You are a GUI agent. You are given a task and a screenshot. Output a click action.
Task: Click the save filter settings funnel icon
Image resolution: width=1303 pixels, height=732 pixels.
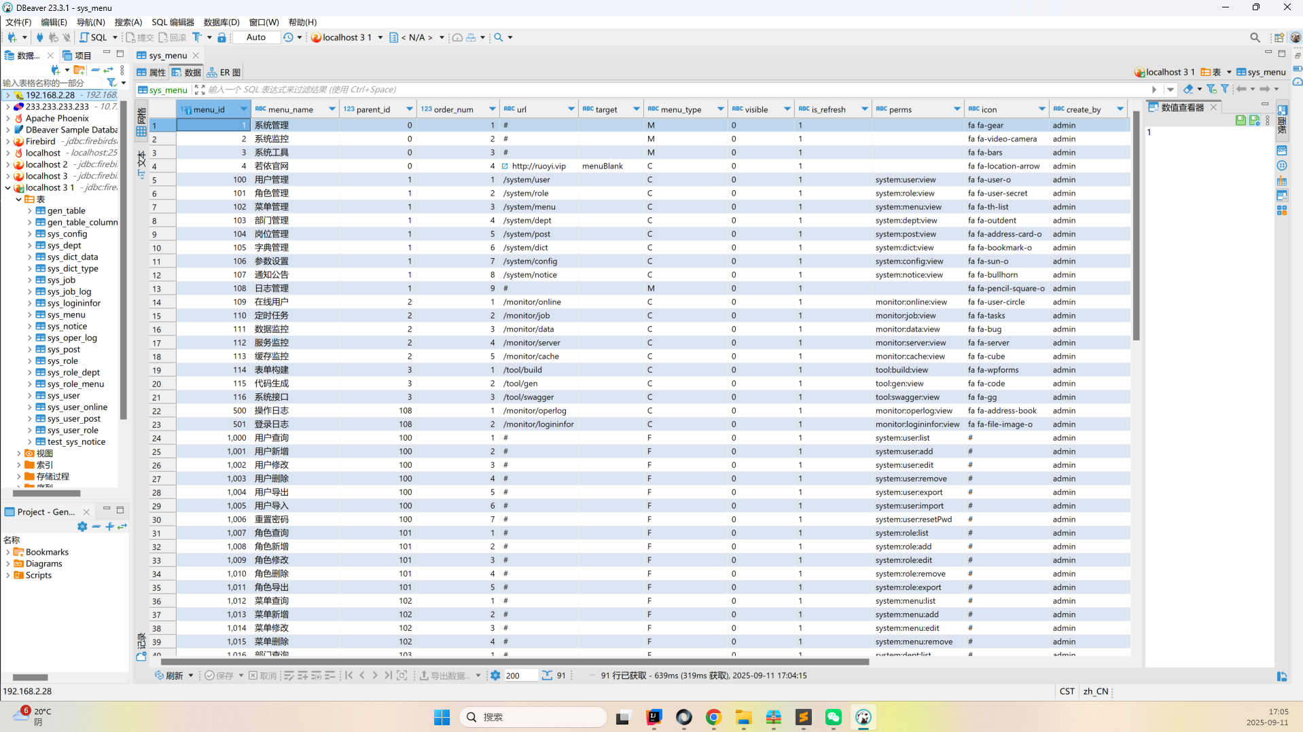pos(1211,89)
